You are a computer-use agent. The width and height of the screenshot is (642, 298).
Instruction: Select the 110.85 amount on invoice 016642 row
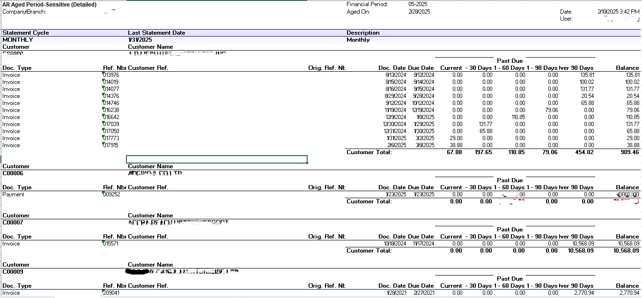[518, 117]
